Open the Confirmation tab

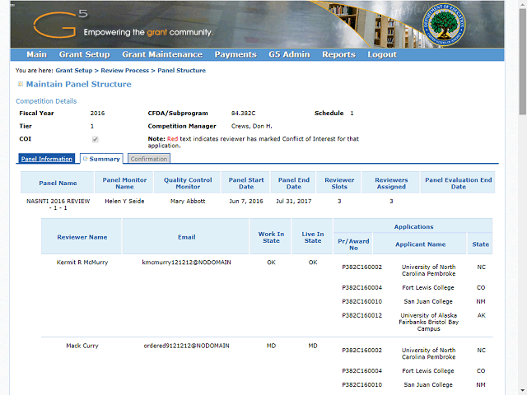pos(149,159)
